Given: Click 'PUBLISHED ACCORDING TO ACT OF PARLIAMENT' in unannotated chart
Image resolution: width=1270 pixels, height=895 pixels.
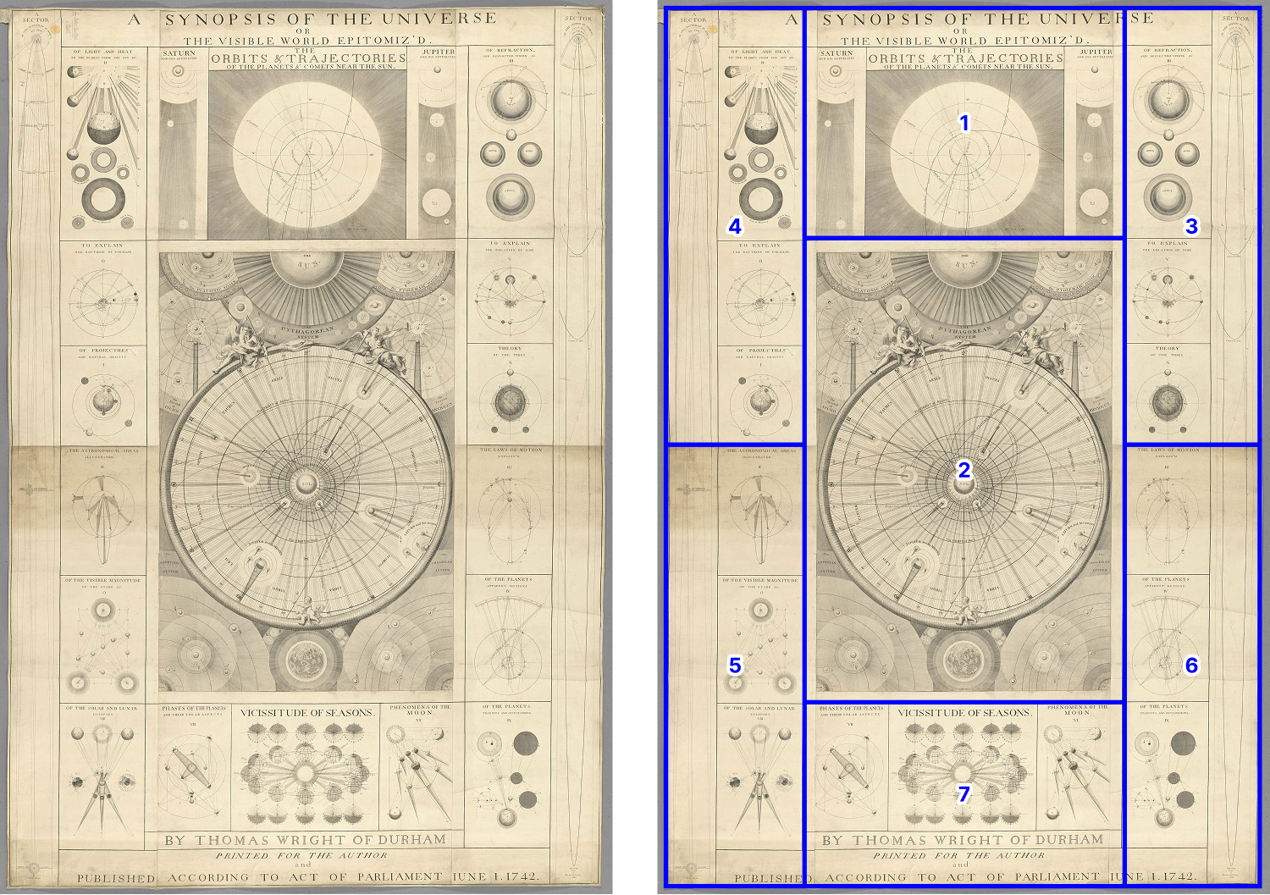Looking at the screenshot, I should pyautogui.click(x=260, y=877).
